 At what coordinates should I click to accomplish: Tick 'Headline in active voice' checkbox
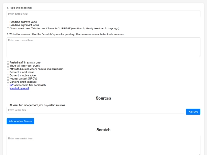point(8,22)
